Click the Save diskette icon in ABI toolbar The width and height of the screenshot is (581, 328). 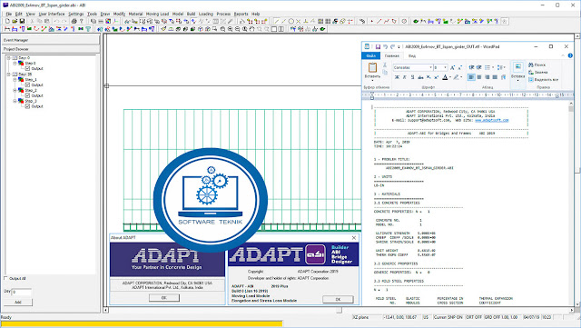[22, 22]
